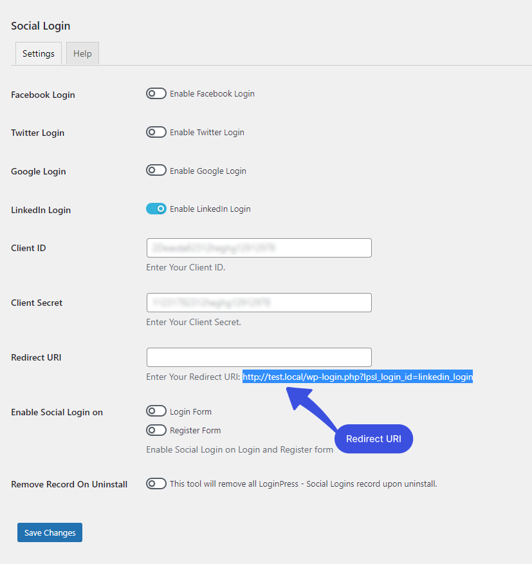
Task: Click the highlighted test.local redirect URL
Action: pyautogui.click(x=358, y=377)
